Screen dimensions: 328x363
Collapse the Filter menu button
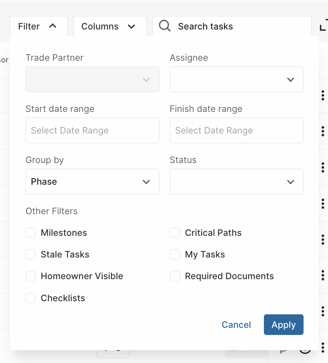[x=39, y=26]
